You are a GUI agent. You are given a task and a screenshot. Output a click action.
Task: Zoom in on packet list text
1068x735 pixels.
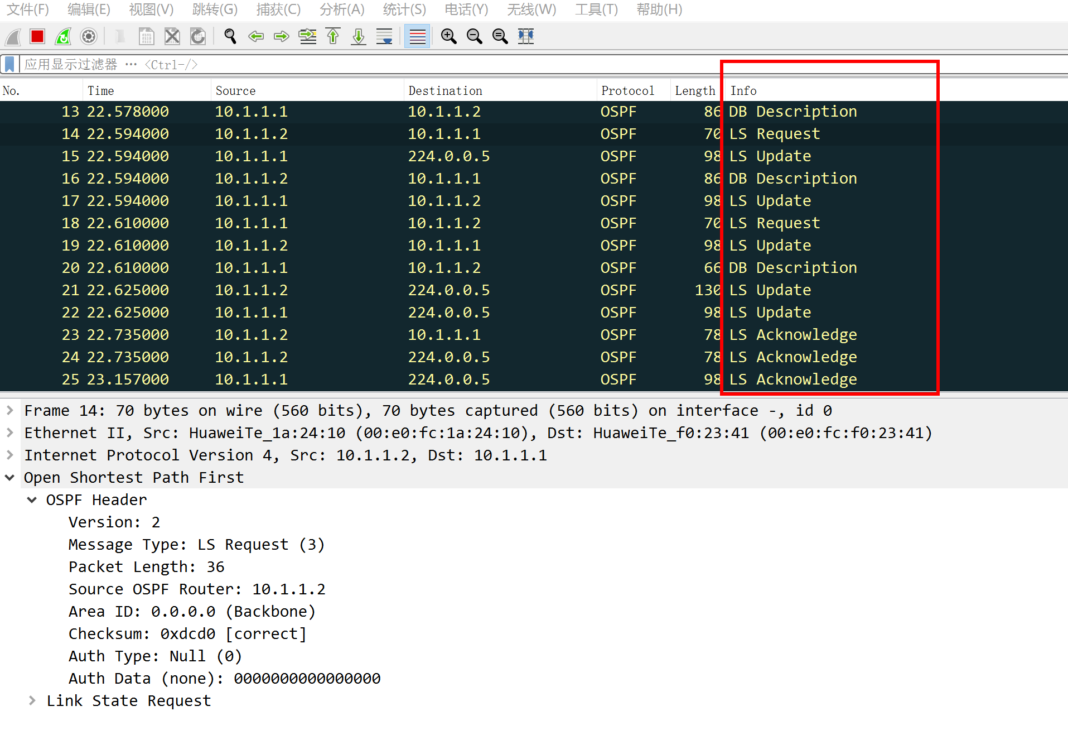coord(448,37)
